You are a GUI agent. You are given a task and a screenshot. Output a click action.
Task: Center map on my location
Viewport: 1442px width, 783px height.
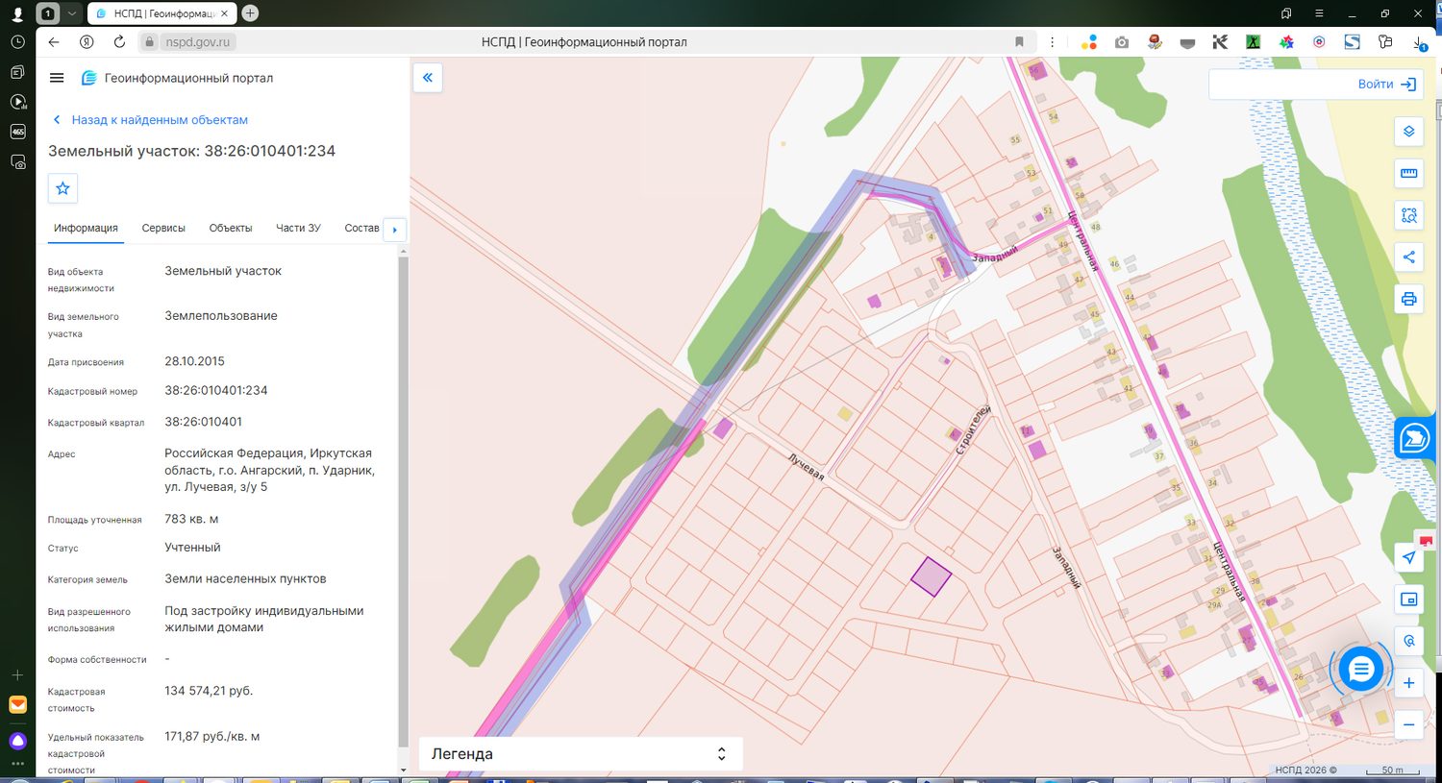point(1408,557)
